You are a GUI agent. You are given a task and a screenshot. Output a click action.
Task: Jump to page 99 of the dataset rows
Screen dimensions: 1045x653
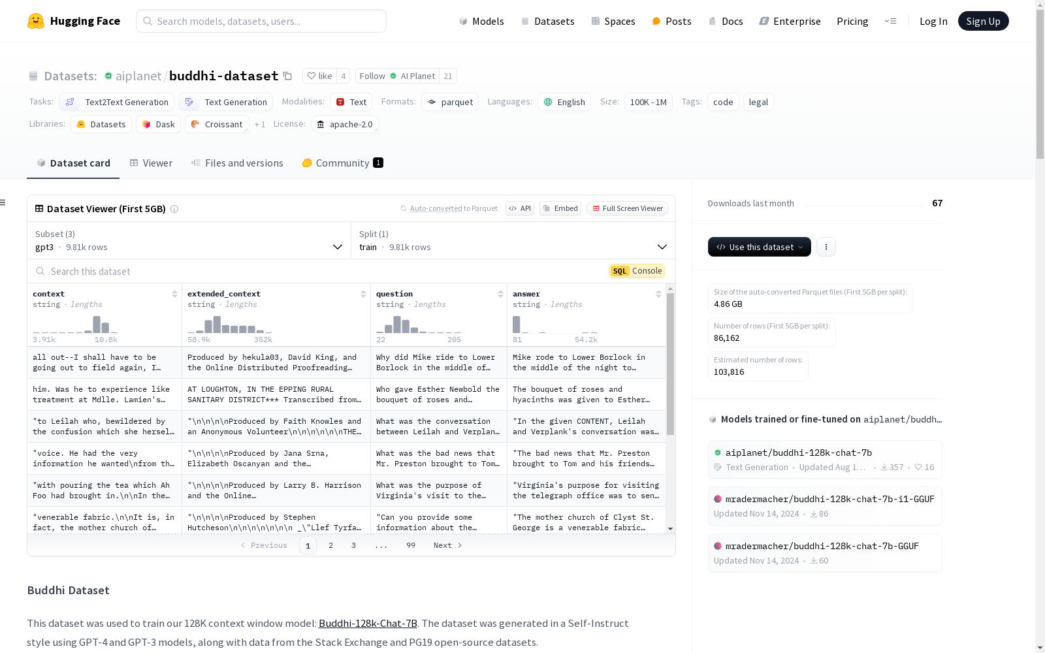pyautogui.click(x=411, y=545)
